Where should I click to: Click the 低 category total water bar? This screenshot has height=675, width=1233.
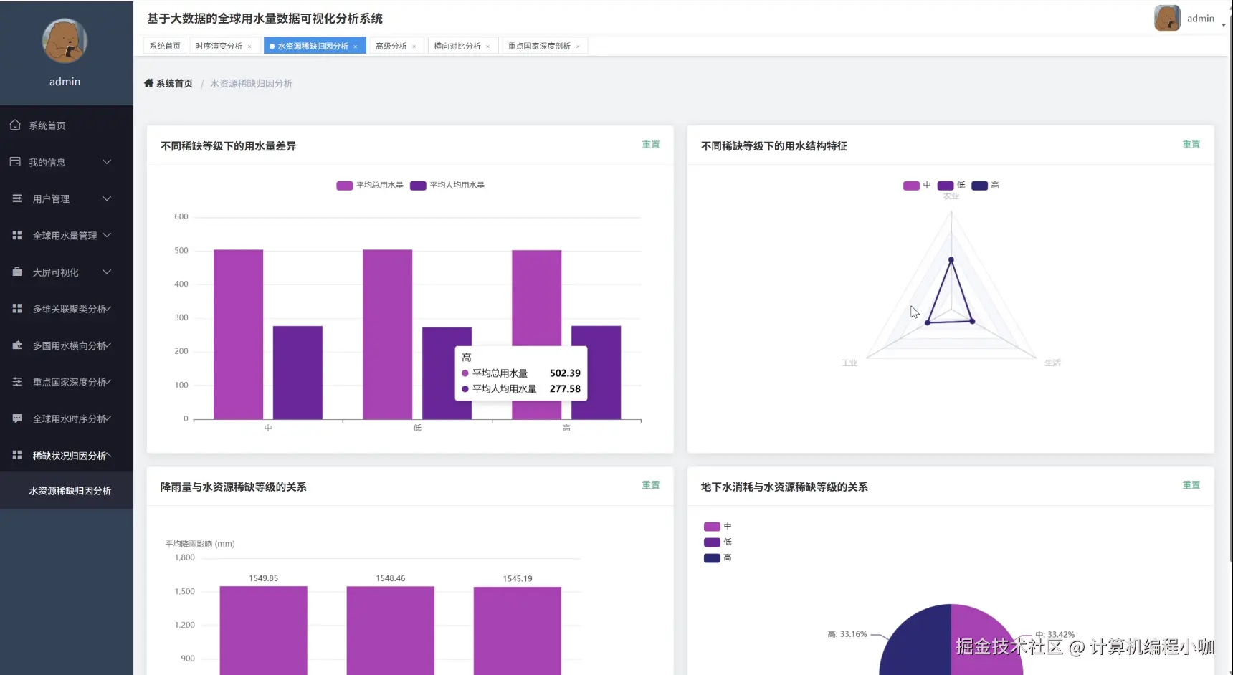pos(387,335)
